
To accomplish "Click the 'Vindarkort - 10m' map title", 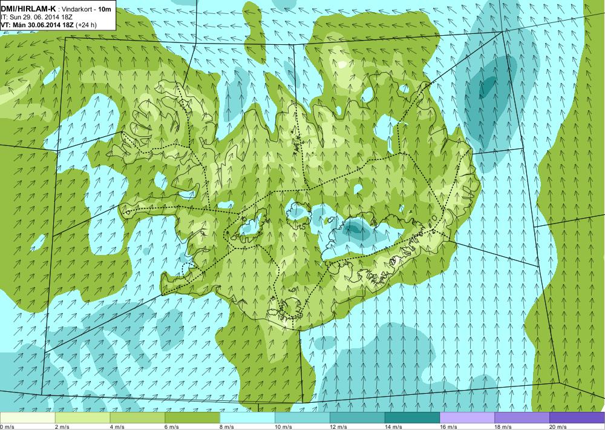I will [x=87, y=9].
